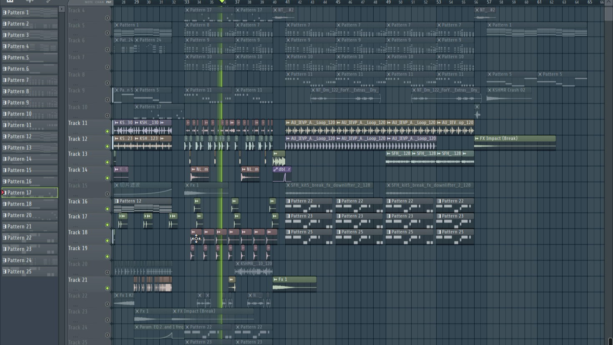The height and width of the screenshot is (345, 613).
Task: Click bar 49 on the timeline ruler
Action: coord(388,2)
